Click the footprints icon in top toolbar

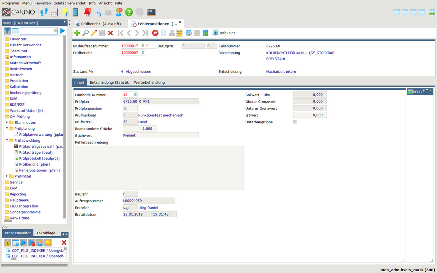(44, 12)
